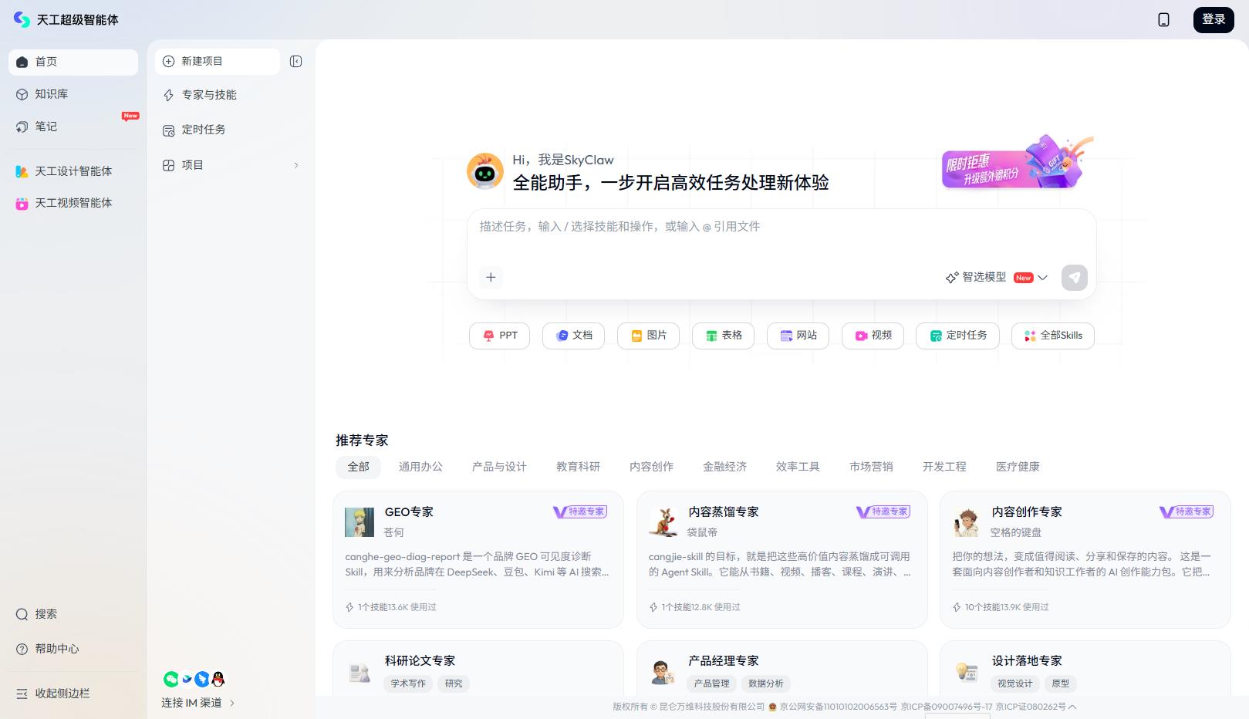The width and height of the screenshot is (1249, 719).
Task: Open the 产品经理专家 card
Action: pos(781,670)
